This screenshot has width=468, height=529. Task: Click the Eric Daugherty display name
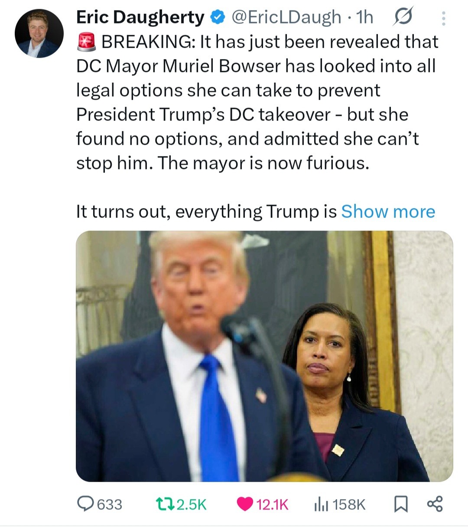point(140,17)
